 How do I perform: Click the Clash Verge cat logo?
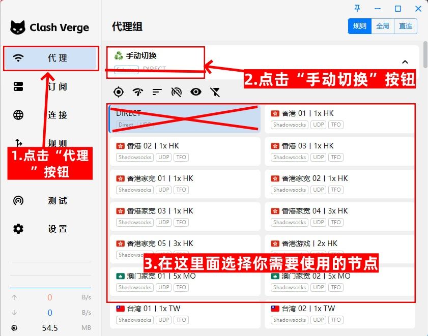pos(18,27)
